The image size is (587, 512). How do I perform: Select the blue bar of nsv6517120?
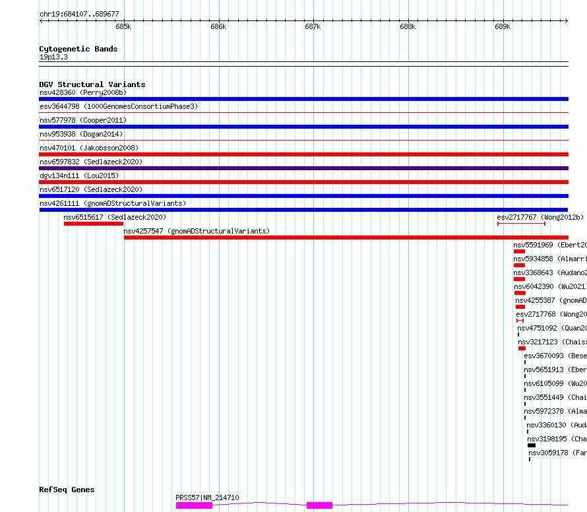(x=303, y=196)
